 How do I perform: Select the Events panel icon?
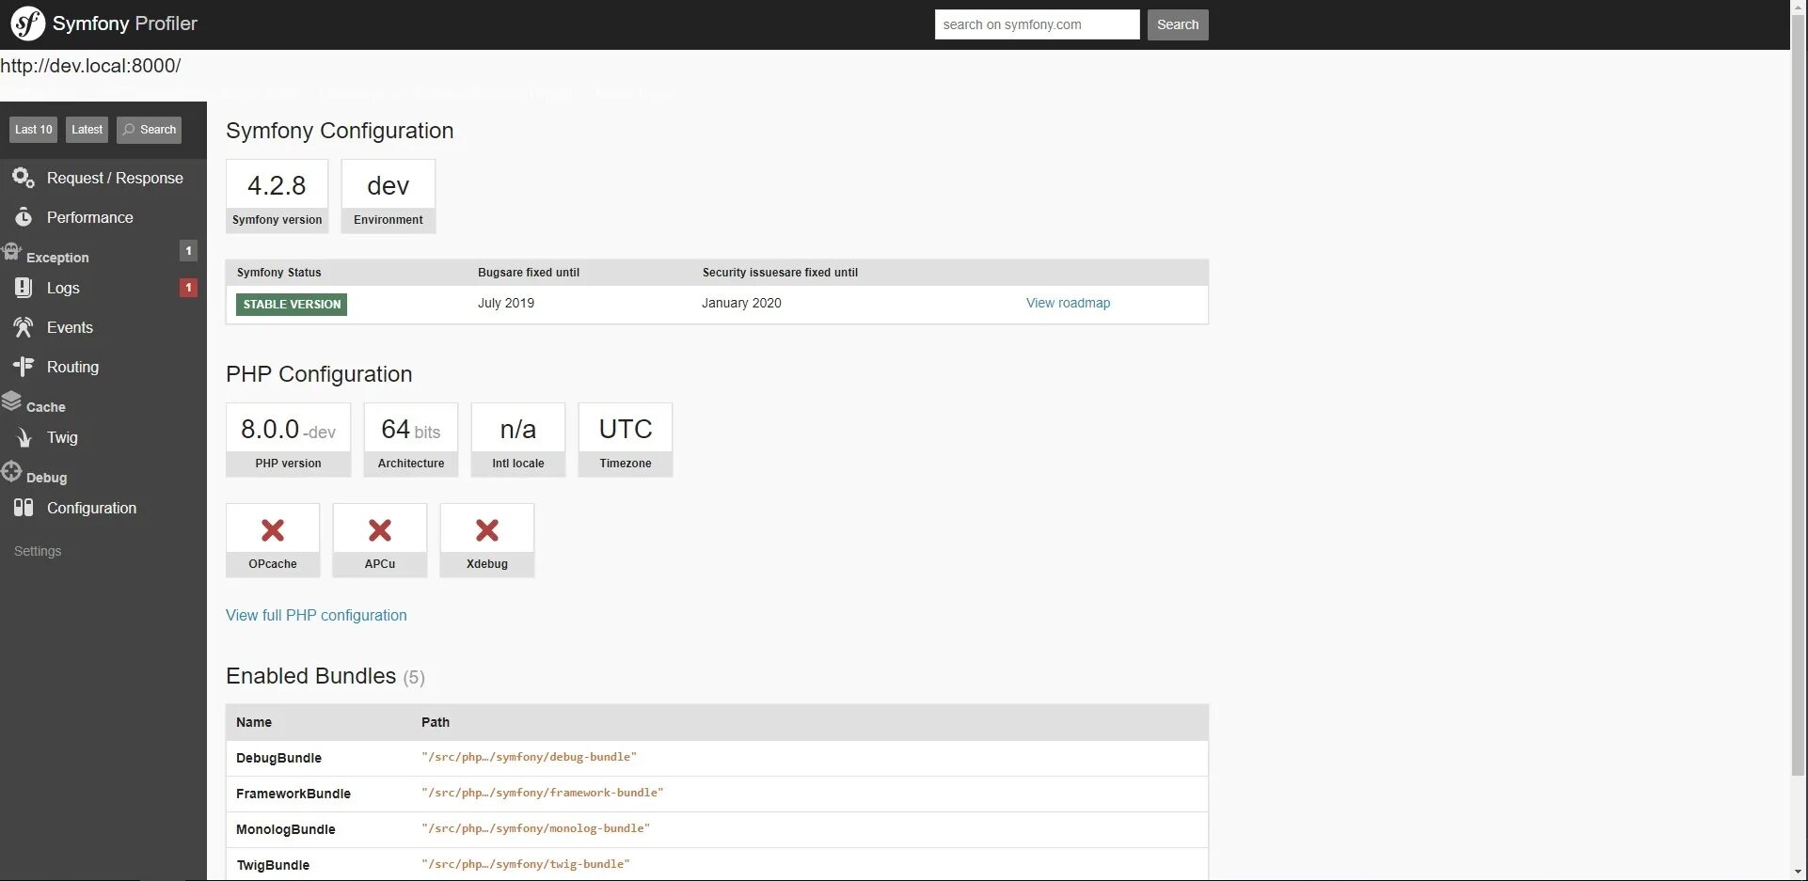click(x=24, y=327)
